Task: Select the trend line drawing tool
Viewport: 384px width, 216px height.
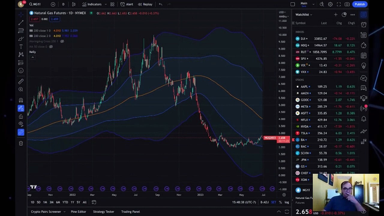Action: (x=21, y=23)
